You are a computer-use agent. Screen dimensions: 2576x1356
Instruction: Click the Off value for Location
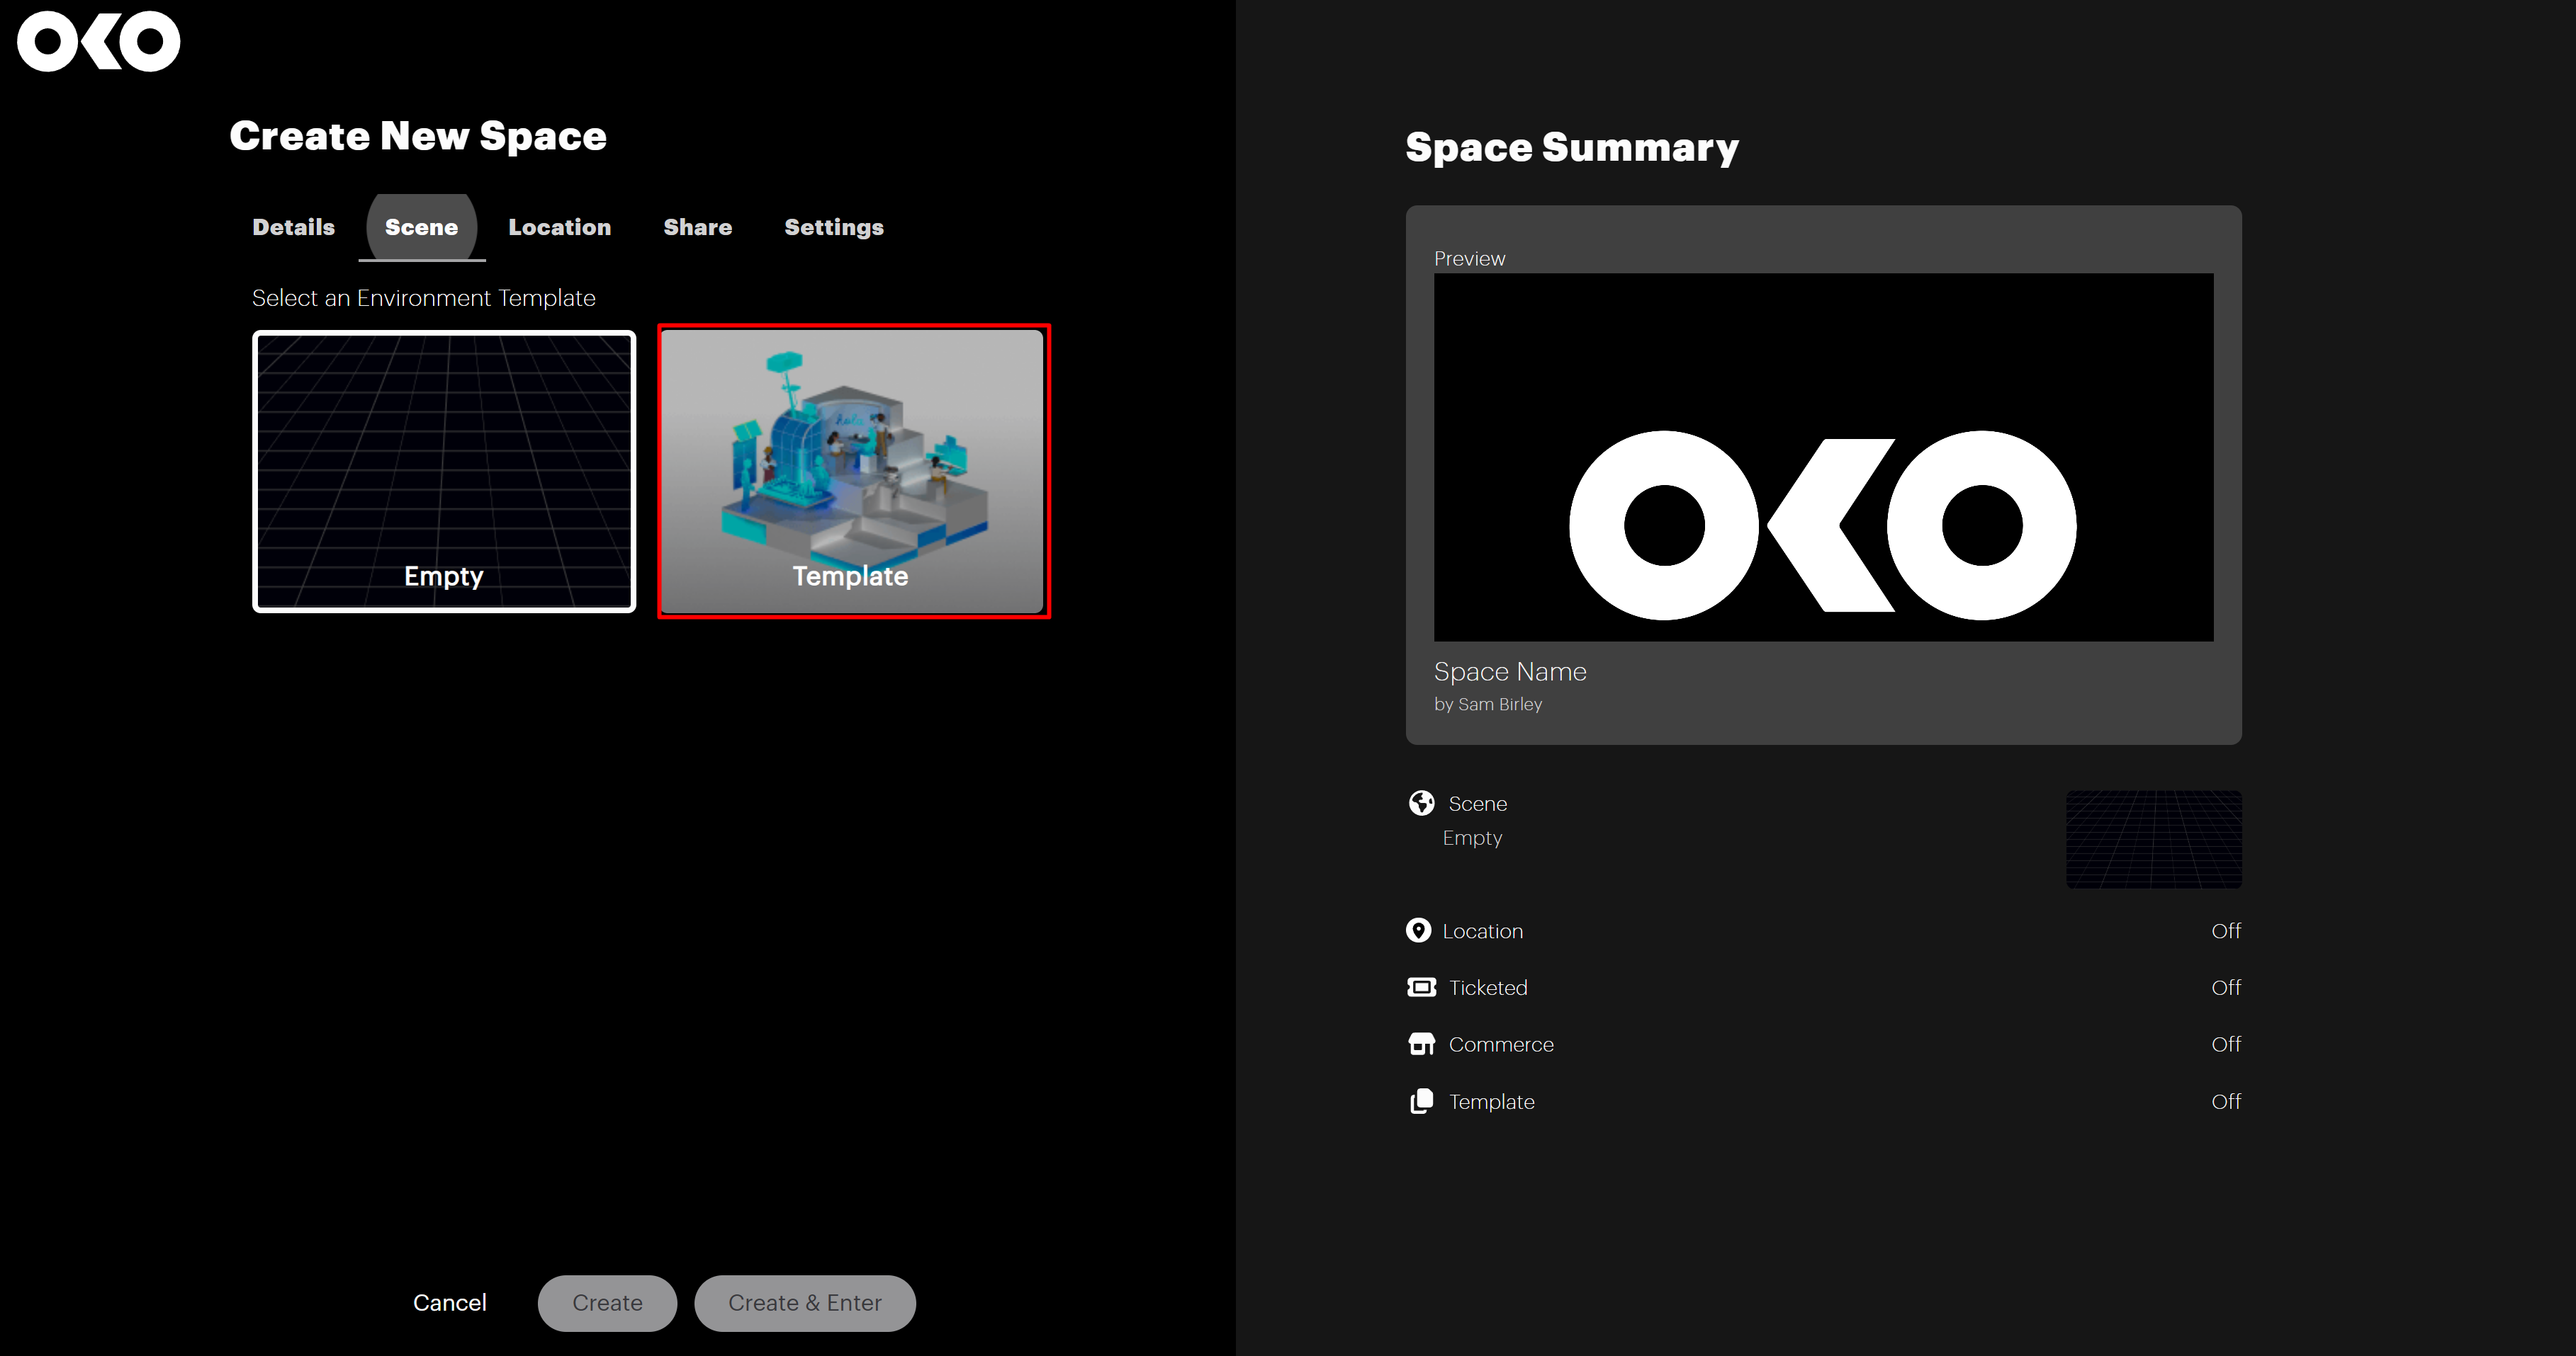pos(2226,930)
